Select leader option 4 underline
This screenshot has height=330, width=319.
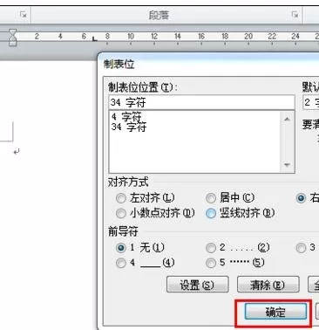146,263
